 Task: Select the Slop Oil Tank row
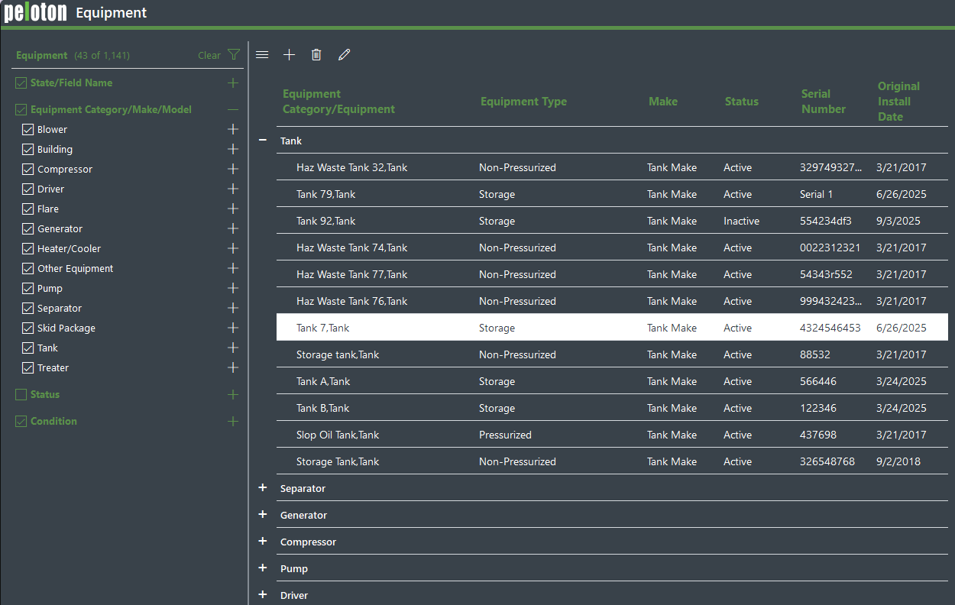(x=338, y=435)
